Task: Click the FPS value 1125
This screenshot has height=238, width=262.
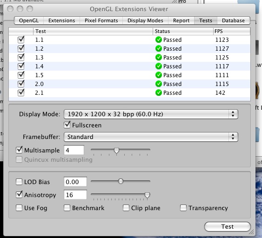Action: pos(222,58)
